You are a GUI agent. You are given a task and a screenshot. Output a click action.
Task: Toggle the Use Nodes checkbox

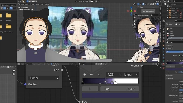click(52, 64)
